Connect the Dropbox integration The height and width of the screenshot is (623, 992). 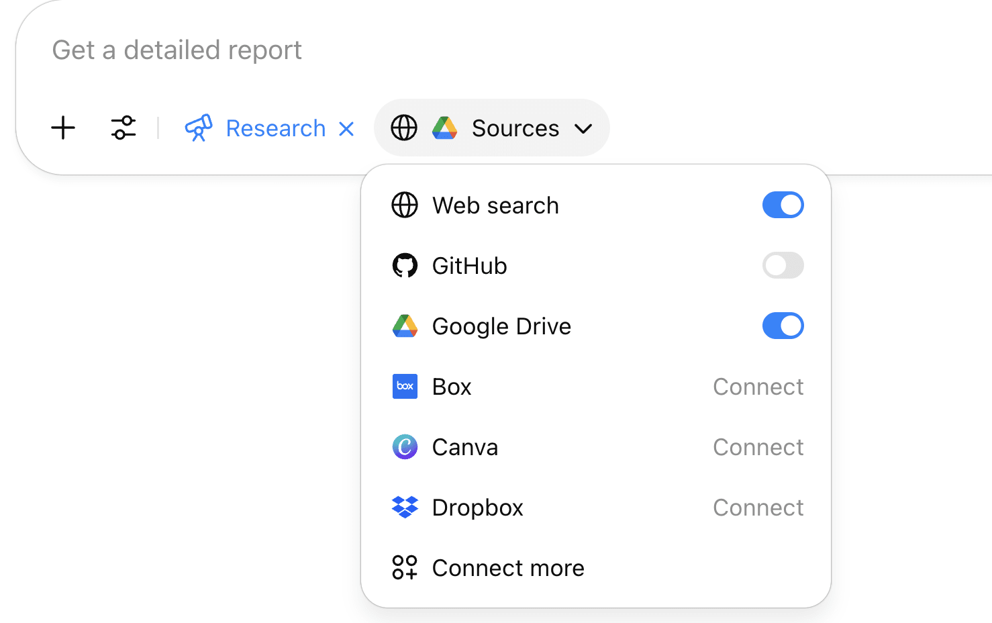758,508
